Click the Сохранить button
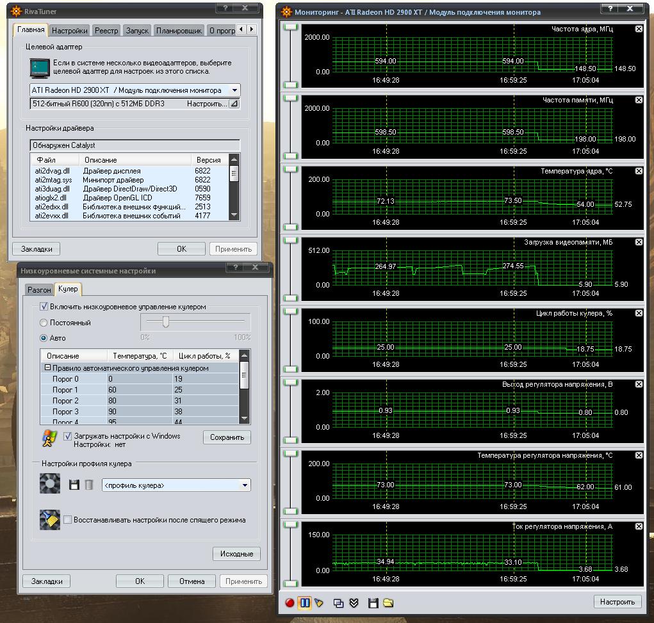The height and width of the screenshot is (623, 654). tap(227, 437)
